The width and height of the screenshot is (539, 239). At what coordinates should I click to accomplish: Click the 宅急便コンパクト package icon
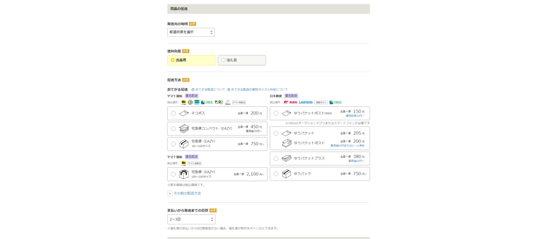184,128
